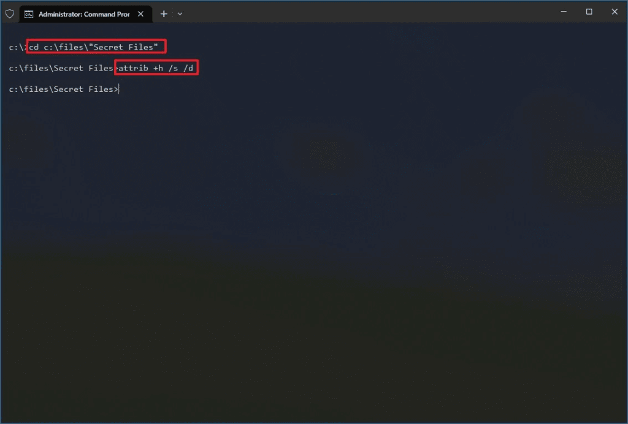Open a new tab with plus icon
The width and height of the screenshot is (628, 424).
(164, 14)
